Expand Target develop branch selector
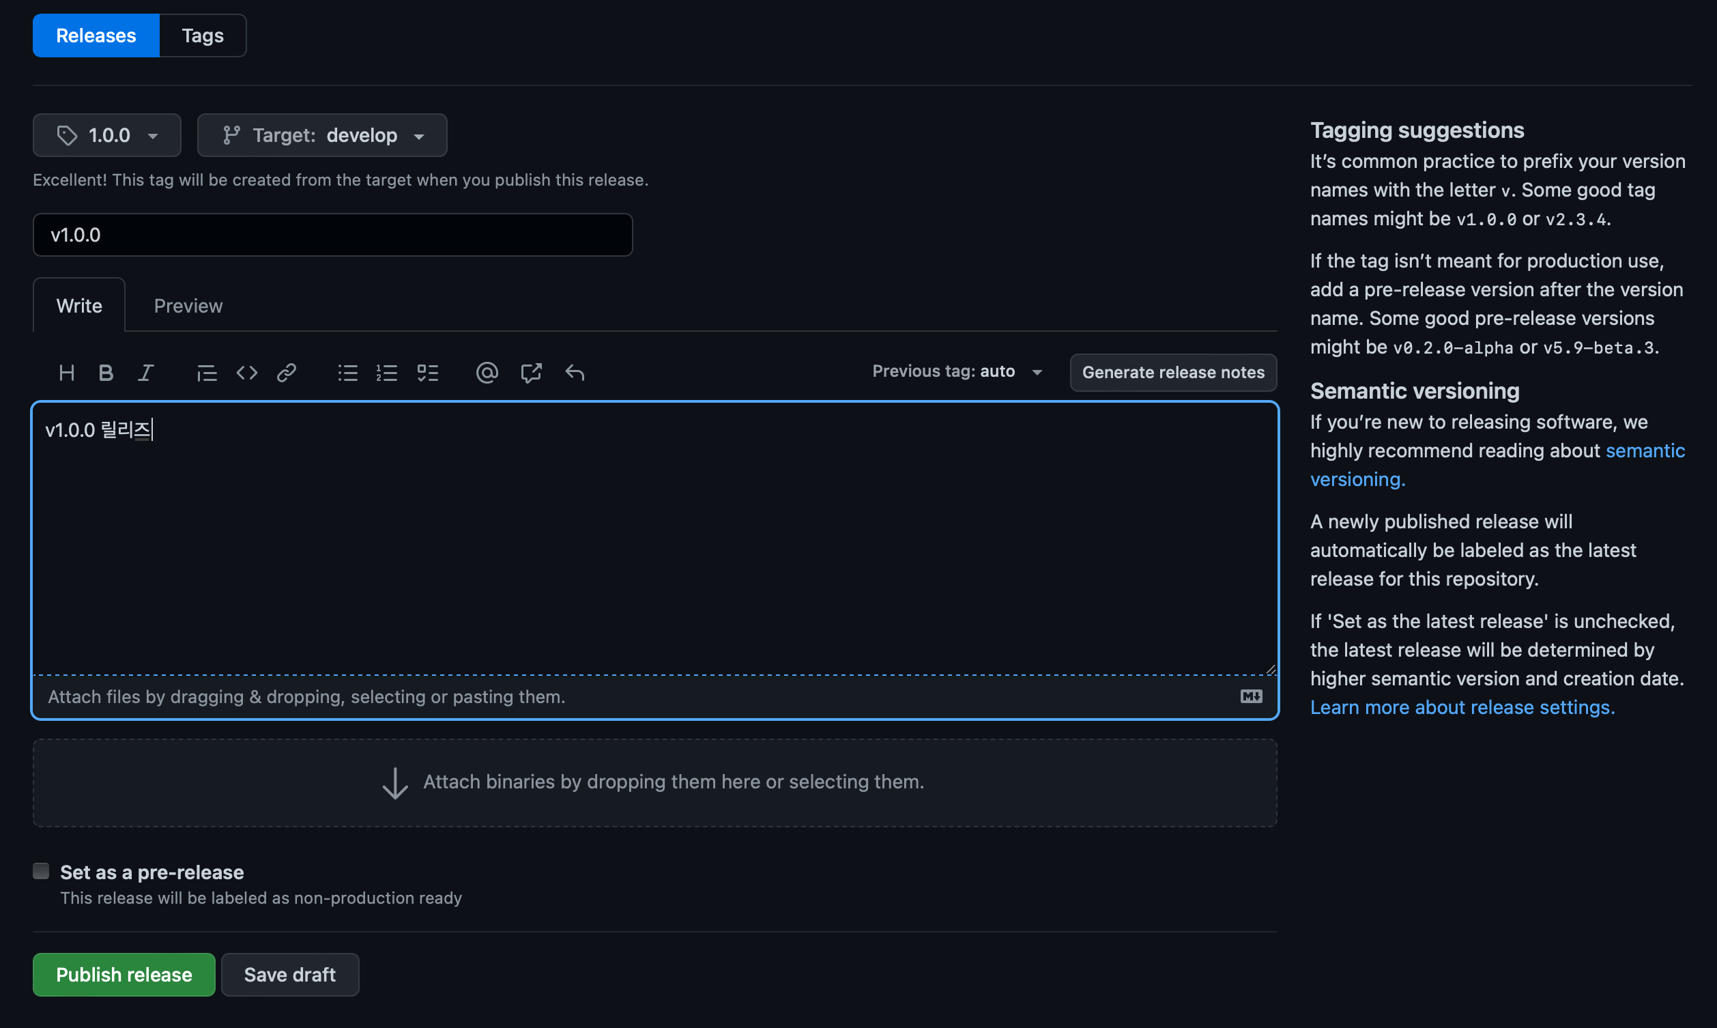Screen dimensions: 1717x1028 (322, 135)
